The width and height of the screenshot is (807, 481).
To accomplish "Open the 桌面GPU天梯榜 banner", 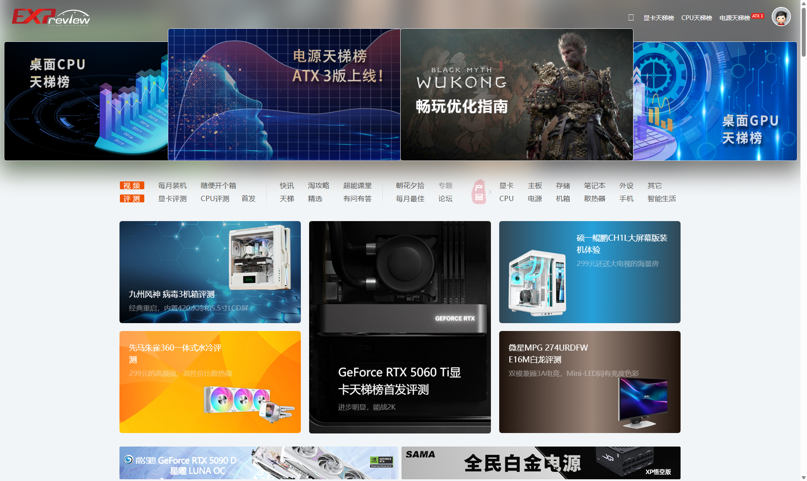I will 715,101.
